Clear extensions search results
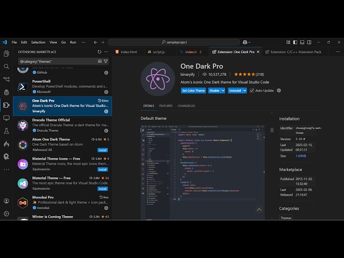The width and height of the screenshot is (344, 258). click(100, 61)
